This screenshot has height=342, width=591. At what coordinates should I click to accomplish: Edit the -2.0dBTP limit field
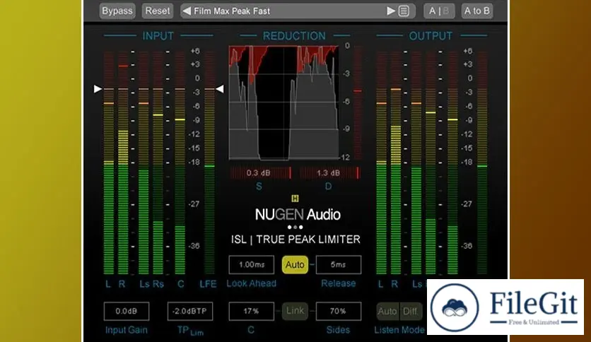click(190, 311)
